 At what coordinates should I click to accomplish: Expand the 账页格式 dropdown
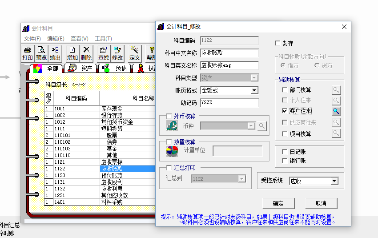tap(254, 90)
